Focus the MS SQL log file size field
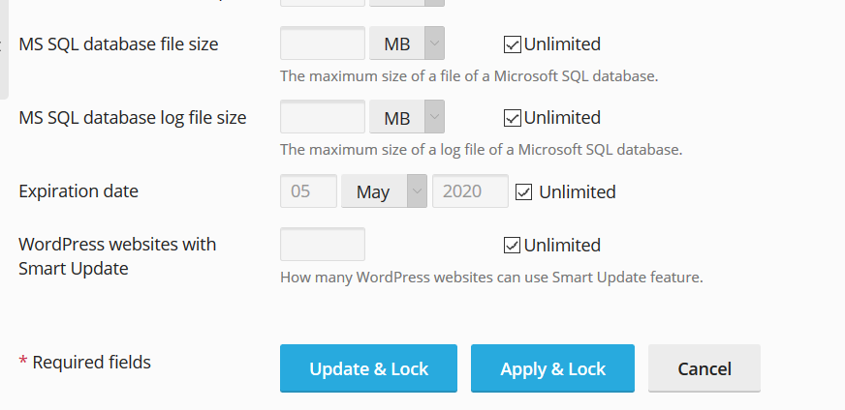Screen dimensions: 845x410 tap(323, 117)
